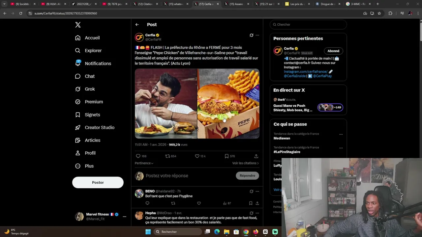Open Plus more options menu
The height and width of the screenshot is (237, 422).
[x=84, y=166]
